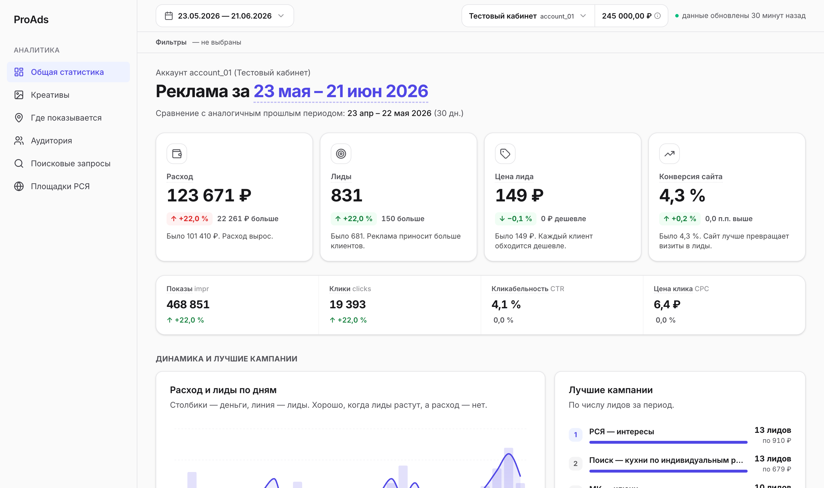Click the Площадки РСЯ globe icon
The width and height of the screenshot is (824, 488).
point(19,187)
